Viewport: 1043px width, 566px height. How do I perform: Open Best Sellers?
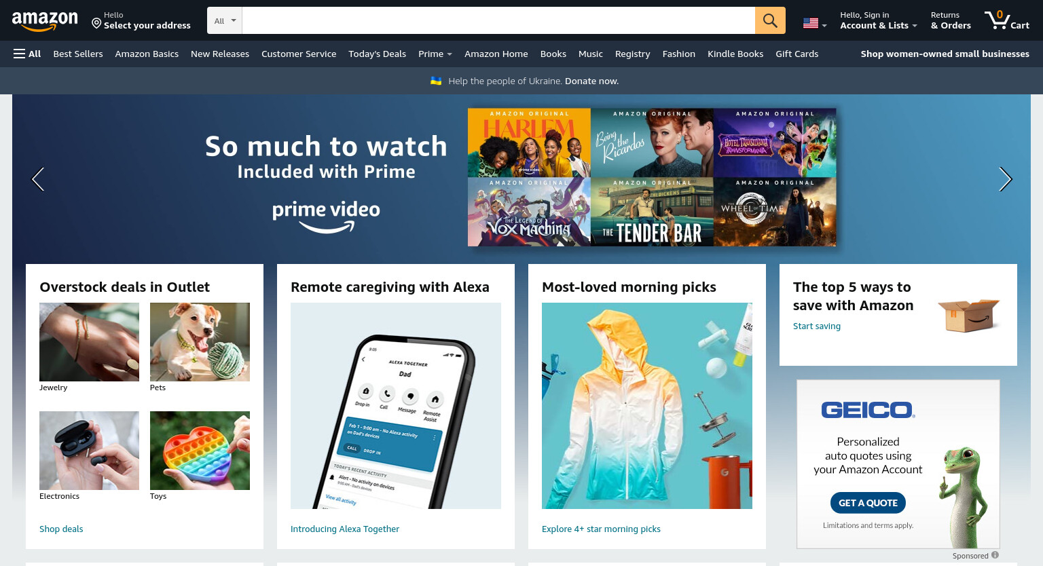pyautogui.click(x=78, y=54)
